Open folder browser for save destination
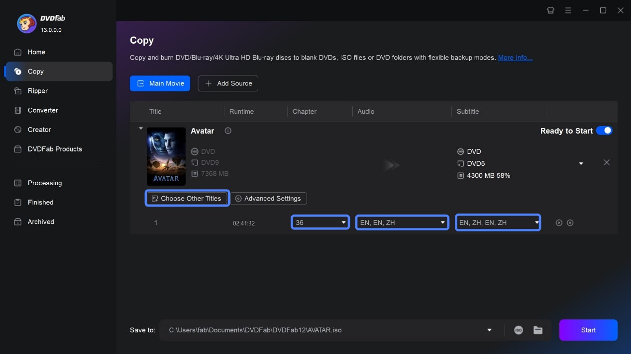 [538, 330]
